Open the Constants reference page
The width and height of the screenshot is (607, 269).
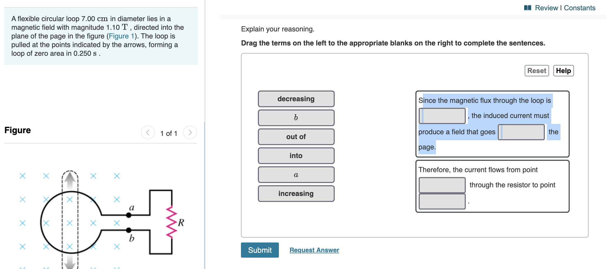(579, 8)
